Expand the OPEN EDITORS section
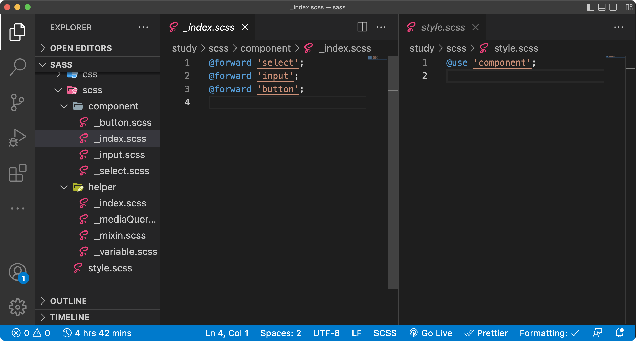 [x=81, y=48]
